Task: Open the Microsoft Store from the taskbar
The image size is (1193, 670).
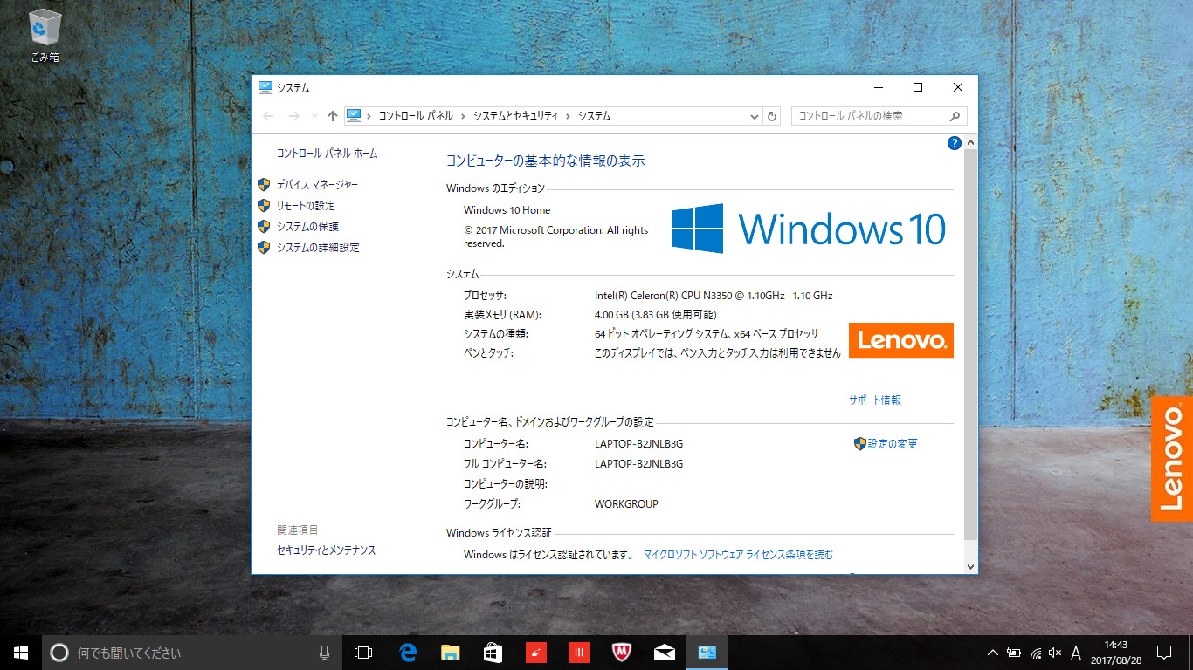Action: 493,653
